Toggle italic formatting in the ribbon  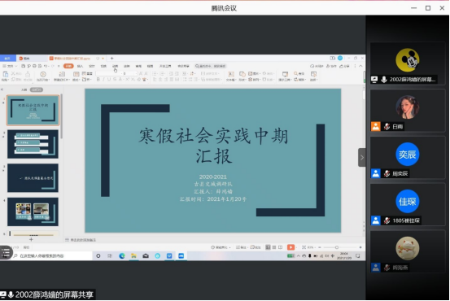103,80
